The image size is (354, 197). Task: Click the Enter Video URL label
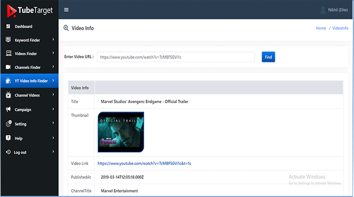(79, 57)
